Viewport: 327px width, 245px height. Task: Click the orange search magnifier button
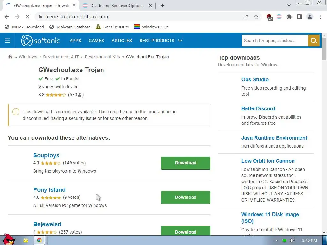[x=314, y=41]
